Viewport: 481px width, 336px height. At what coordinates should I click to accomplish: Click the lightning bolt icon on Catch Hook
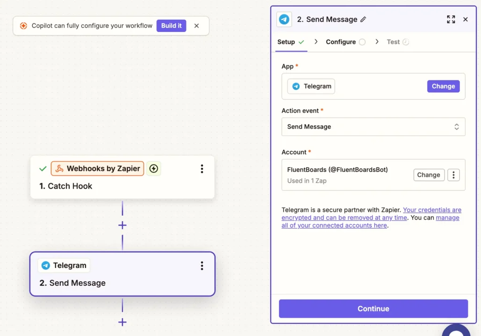(x=154, y=169)
